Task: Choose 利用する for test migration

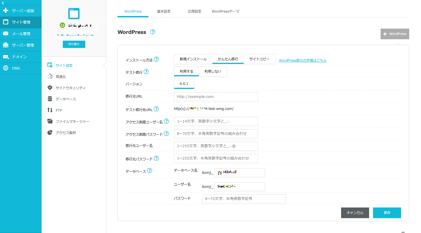Action: (x=187, y=71)
